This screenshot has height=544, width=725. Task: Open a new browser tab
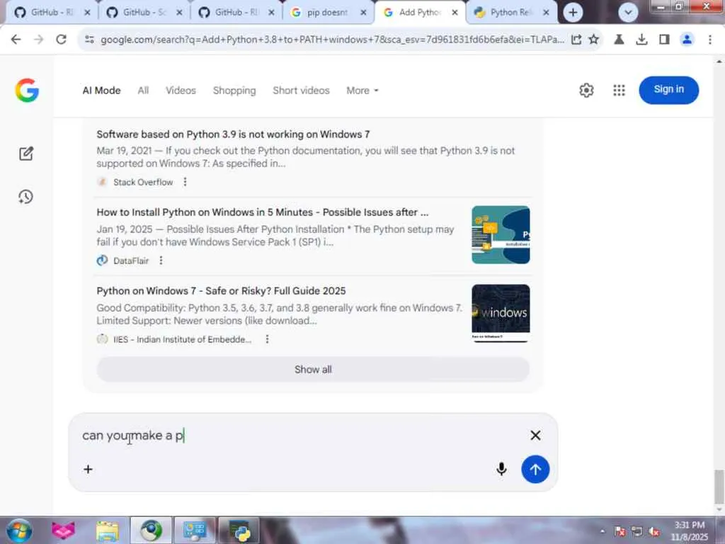(573, 13)
